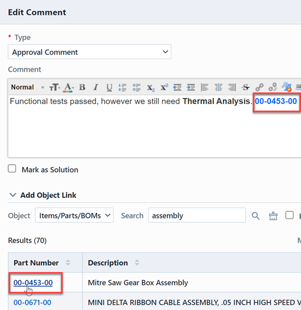Toggle italic formatting
Viewport: 301px width, 310px height.
[x=96, y=87]
